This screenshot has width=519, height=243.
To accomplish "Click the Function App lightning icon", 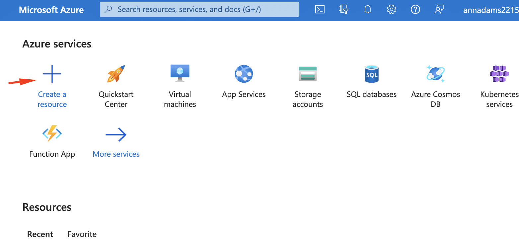I will [x=52, y=133].
